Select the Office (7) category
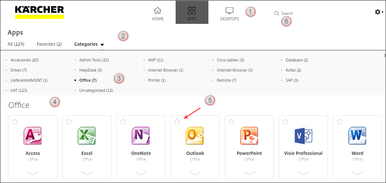 pos(88,80)
